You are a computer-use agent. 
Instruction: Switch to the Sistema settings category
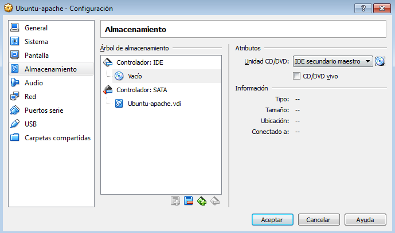(x=36, y=42)
